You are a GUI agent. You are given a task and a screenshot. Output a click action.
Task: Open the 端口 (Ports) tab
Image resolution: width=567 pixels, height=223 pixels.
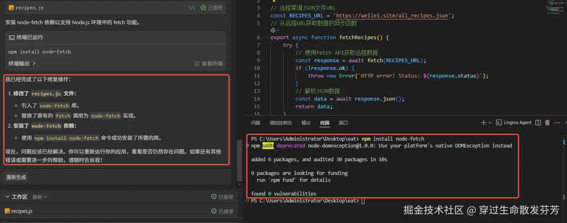[343, 123]
